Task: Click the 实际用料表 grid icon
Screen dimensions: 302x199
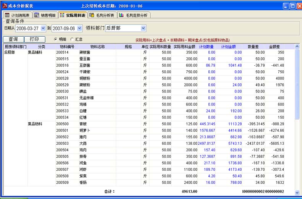Action: coord(62,15)
